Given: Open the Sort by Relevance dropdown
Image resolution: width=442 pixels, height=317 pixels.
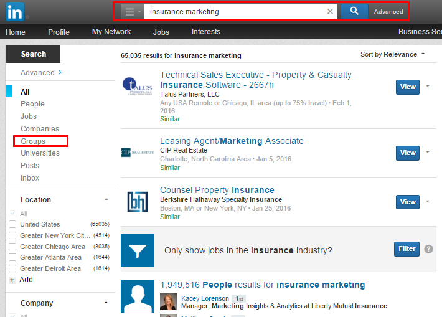Looking at the screenshot, I should (392, 54).
